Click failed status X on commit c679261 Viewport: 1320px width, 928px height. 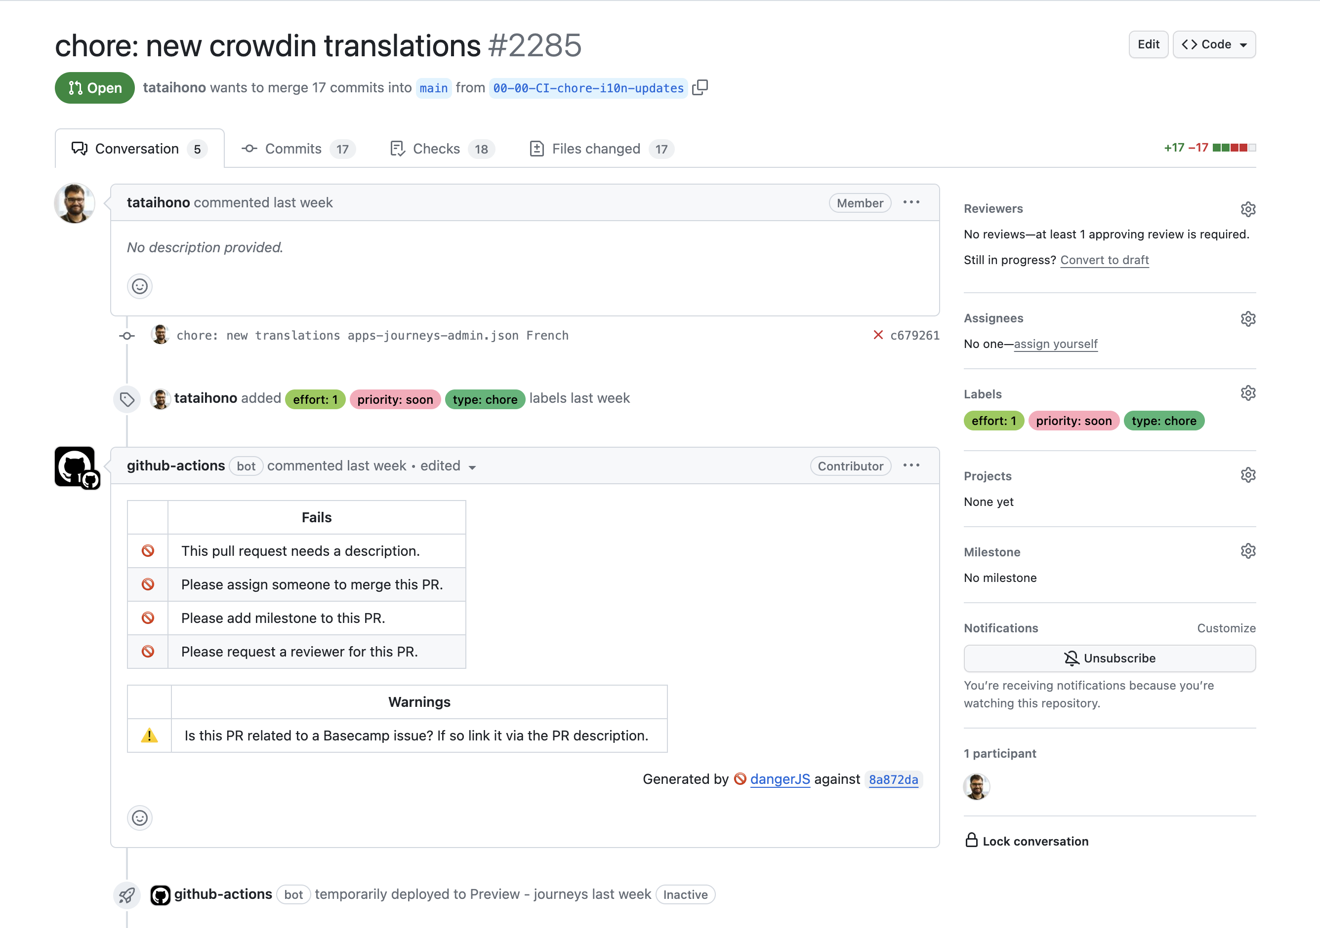pyautogui.click(x=878, y=335)
